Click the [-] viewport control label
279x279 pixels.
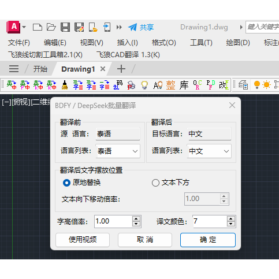6,102
